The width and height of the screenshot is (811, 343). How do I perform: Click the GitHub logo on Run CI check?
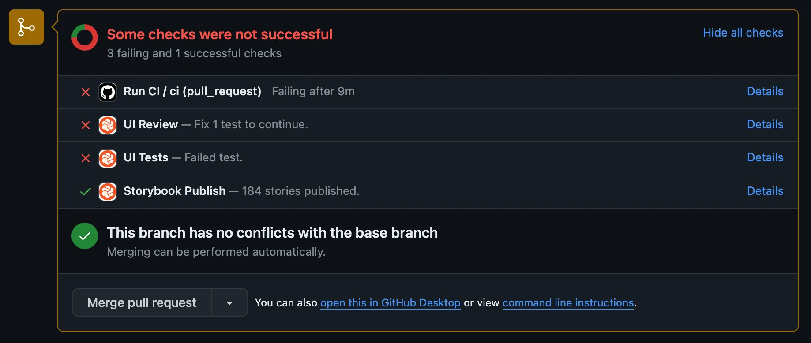(x=108, y=92)
